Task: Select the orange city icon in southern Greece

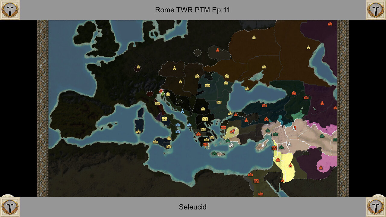Action: pyautogui.click(x=205, y=144)
